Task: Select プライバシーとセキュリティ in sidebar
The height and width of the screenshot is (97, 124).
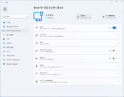Action: [x=16, y=60]
